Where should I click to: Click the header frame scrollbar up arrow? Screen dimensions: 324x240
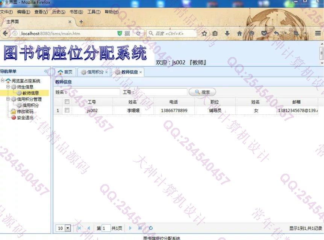[x=322, y=44]
